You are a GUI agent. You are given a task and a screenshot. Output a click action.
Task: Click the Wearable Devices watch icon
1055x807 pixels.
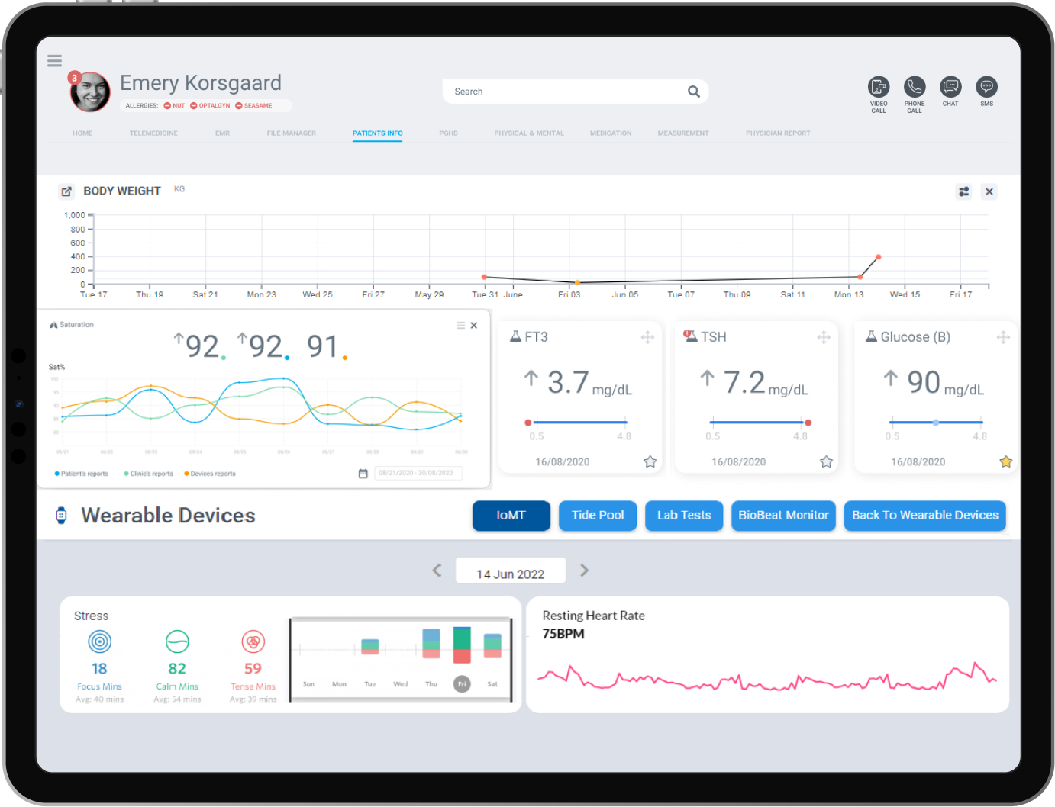point(61,516)
